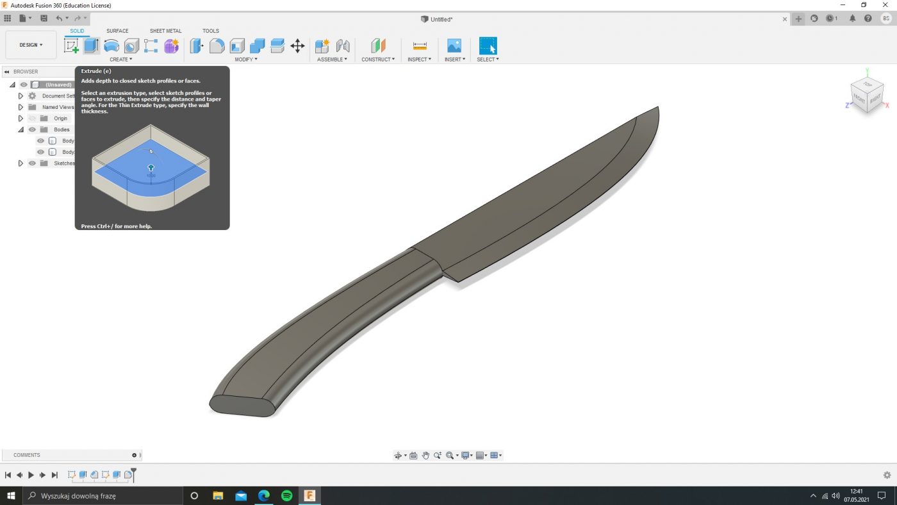Viewport: 897px width, 505px height.
Task: Open the DESIGN workspace dropdown
Action: (31, 45)
